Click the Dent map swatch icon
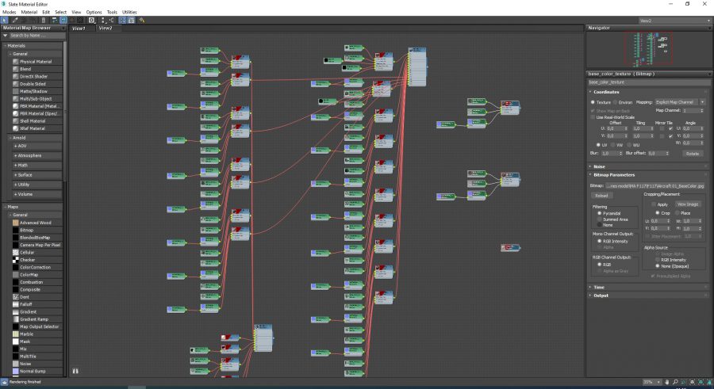This screenshot has width=714, height=389. pos(16,297)
